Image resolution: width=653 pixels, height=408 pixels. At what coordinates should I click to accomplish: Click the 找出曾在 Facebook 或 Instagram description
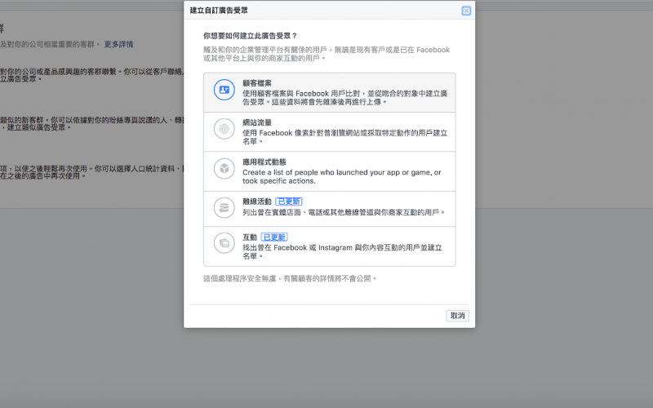pos(342,251)
